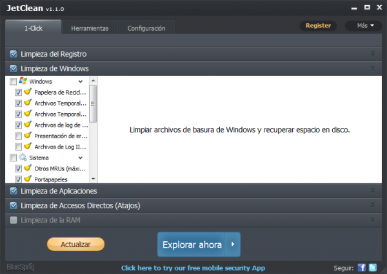Viewport: 387px width, 274px height.
Task: Click broom icon beside Papelera de Recicl...
Action: point(28,91)
